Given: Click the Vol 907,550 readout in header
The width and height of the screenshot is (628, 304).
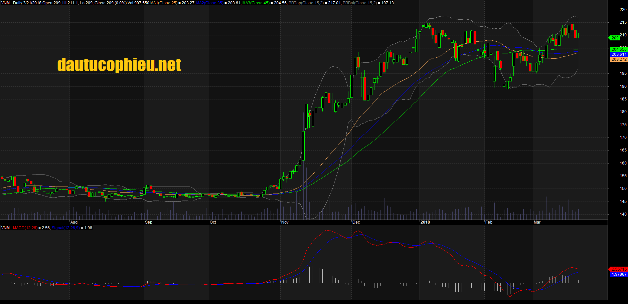Looking at the screenshot, I should coord(138,3).
